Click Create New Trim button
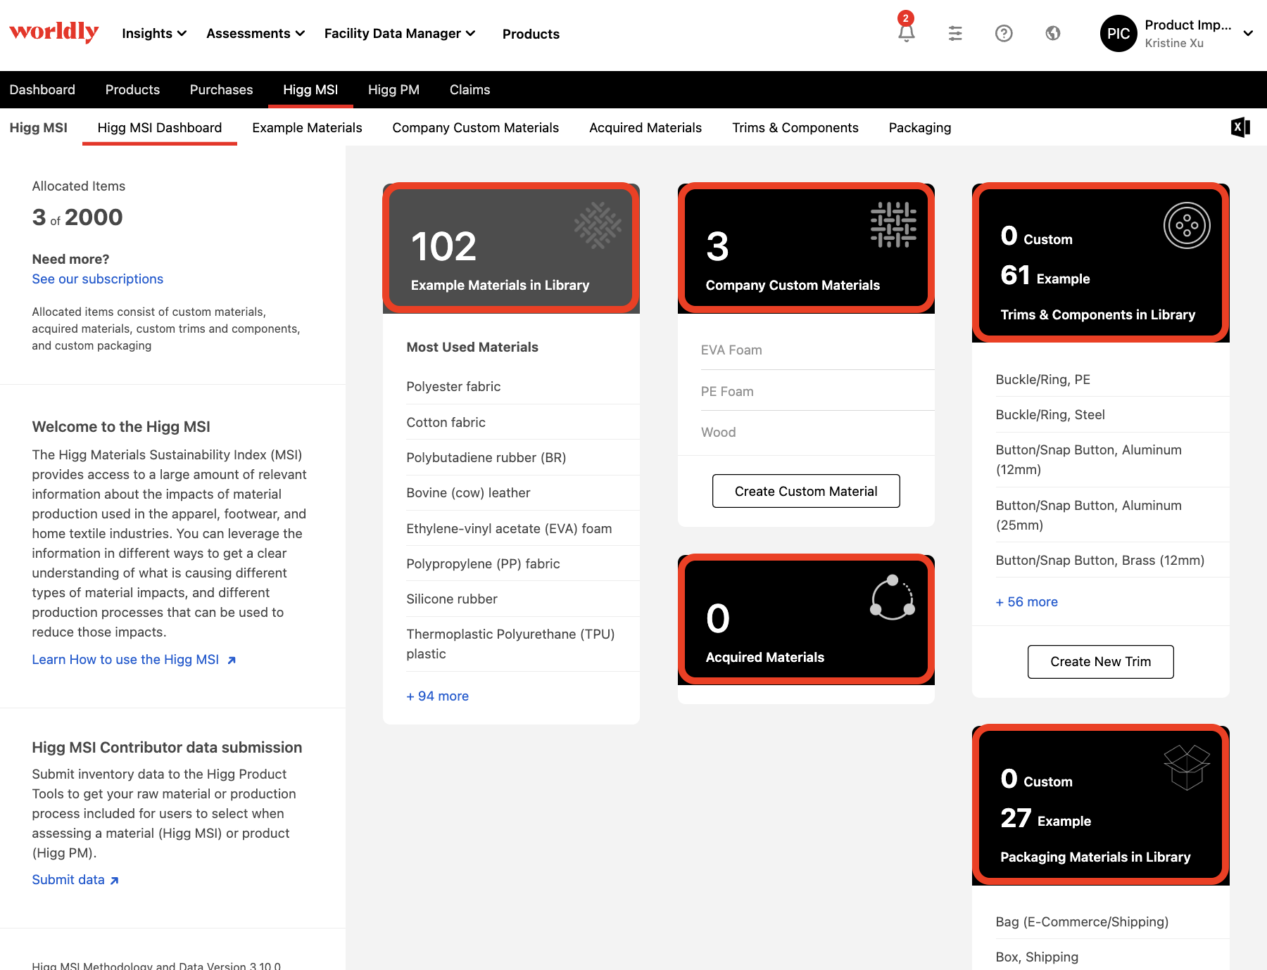1267x970 pixels. click(1100, 661)
